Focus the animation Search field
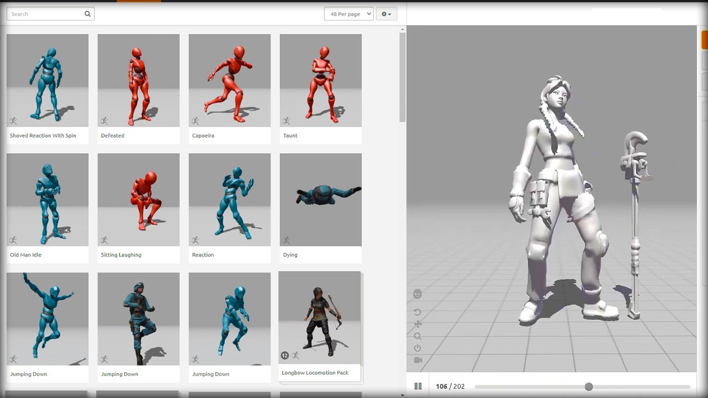The width and height of the screenshot is (708, 398). [50, 14]
